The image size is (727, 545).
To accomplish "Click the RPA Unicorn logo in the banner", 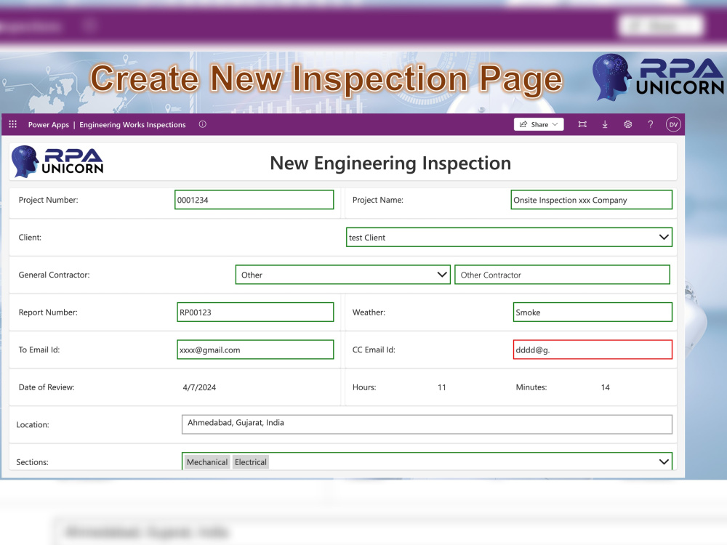I will pos(659,77).
